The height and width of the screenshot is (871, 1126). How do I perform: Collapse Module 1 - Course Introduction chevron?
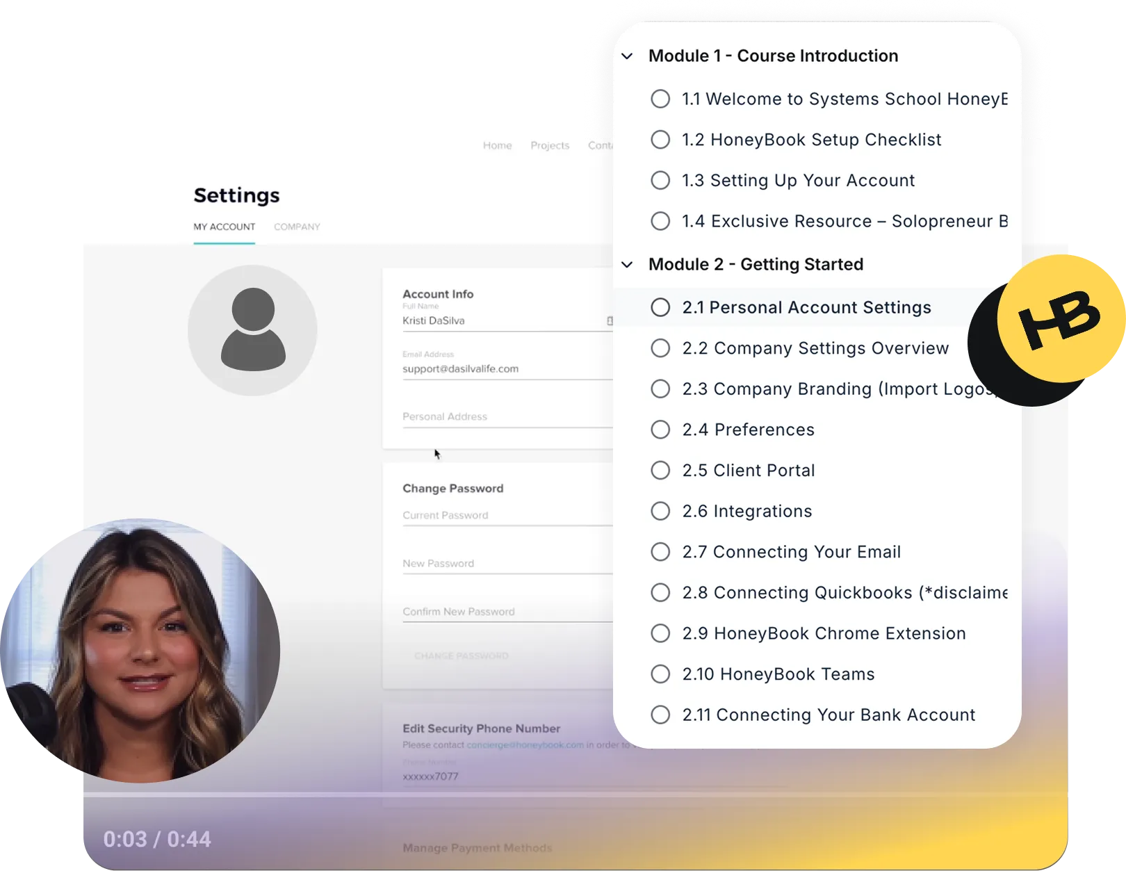(x=627, y=56)
